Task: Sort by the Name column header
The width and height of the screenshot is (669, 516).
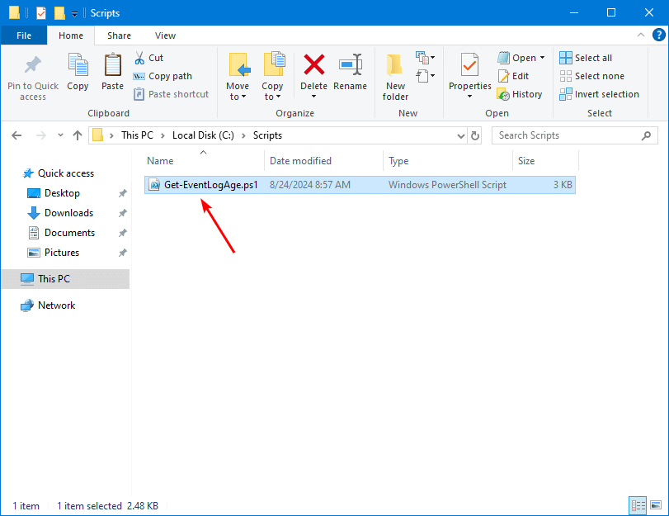Action: (x=204, y=161)
